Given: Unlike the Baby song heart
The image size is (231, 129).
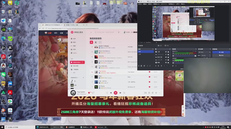Looking at the screenshot, I should point(149,77).
